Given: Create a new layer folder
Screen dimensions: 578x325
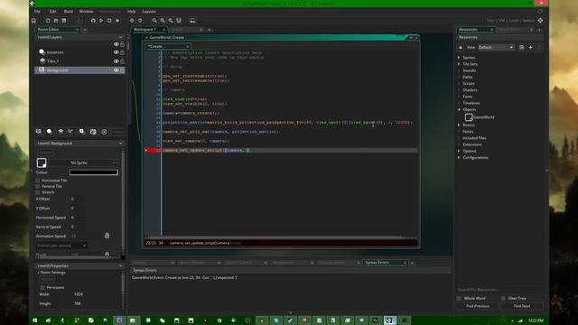Looking at the screenshot, I should tap(93, 132).
